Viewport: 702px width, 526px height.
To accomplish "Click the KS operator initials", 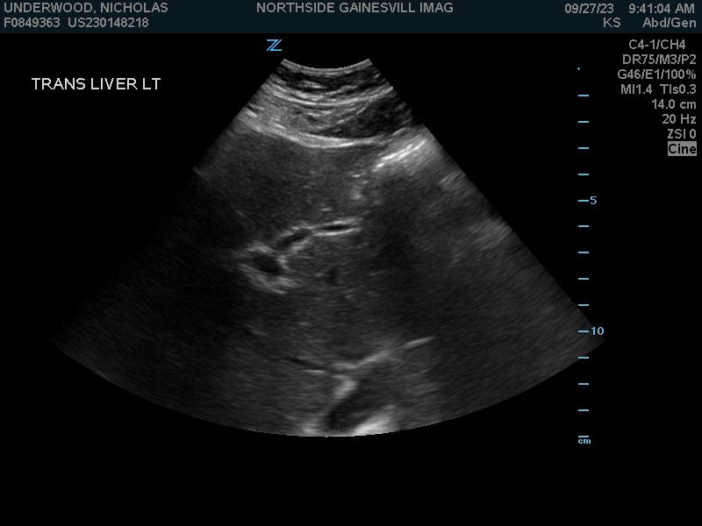I will click(612, 23).
